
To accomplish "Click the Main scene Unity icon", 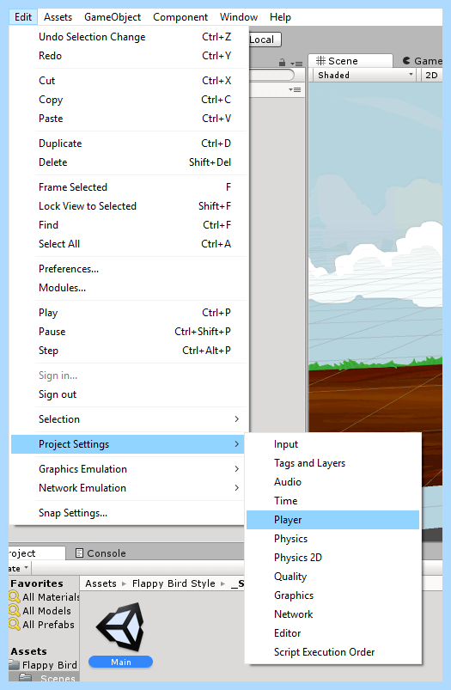I will (120, 627).
